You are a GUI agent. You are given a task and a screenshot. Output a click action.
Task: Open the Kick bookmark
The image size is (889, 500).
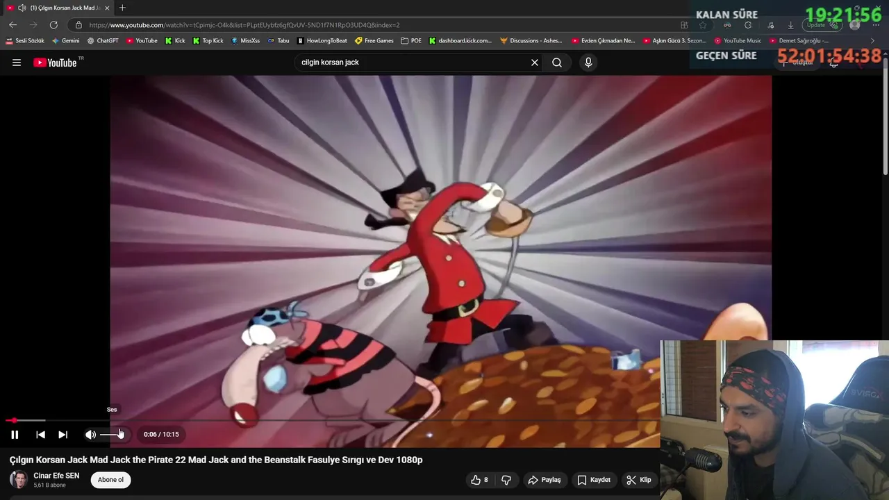(175, 41)
